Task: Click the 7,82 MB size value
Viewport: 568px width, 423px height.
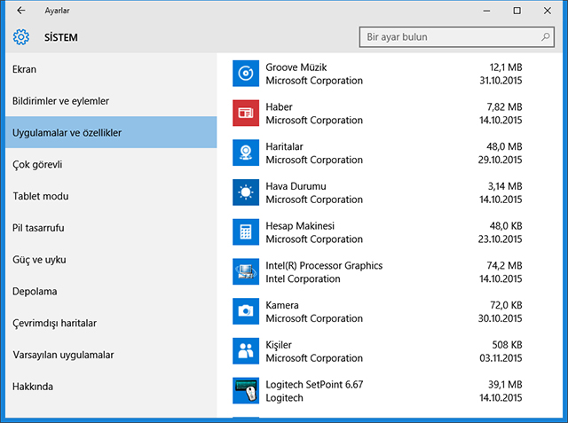Action: pos(504,106)
